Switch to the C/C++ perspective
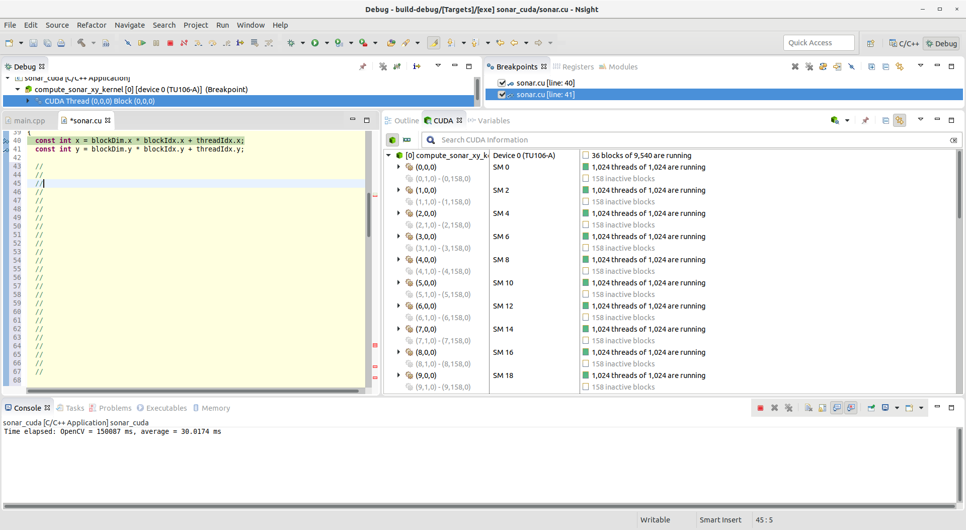 pos(904,43)
